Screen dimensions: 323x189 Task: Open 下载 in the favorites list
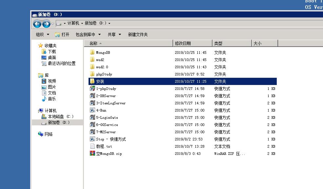(x=52, y=52)
